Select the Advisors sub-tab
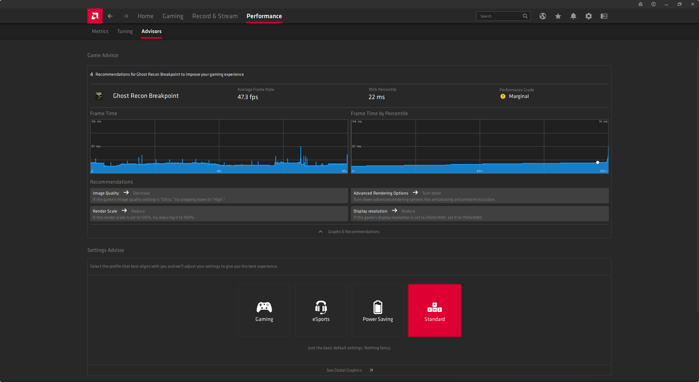699x382 pixels. tap(152, 31)
